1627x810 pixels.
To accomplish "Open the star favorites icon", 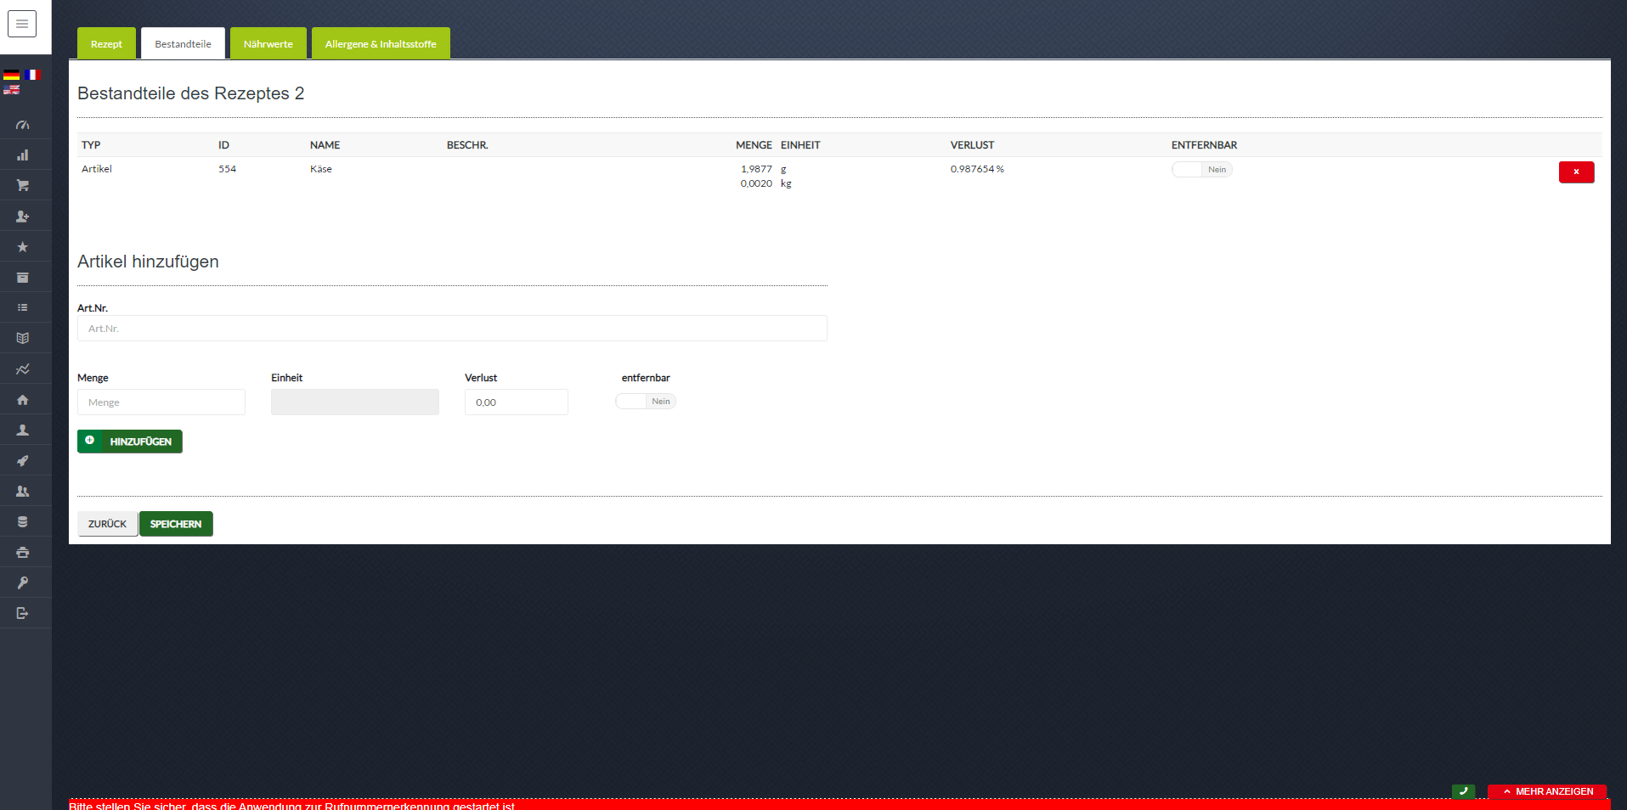I will point(23,247).
